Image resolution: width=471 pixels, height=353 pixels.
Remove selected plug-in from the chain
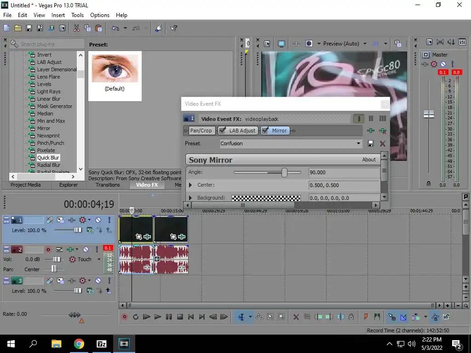click(x=382, y=131)
